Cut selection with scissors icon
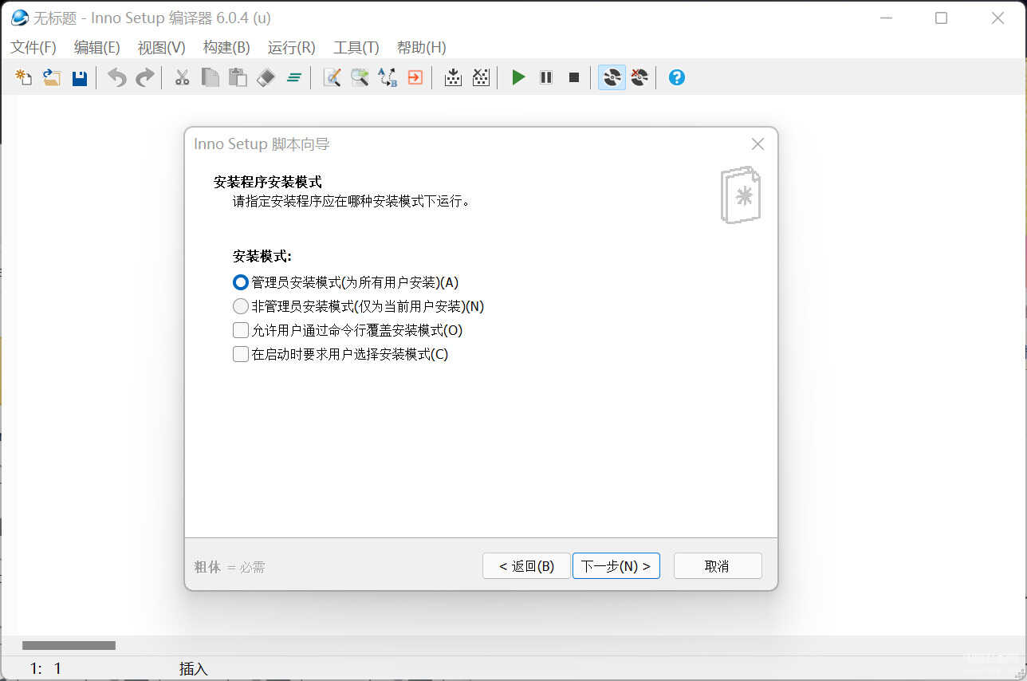 coord(183,77)
